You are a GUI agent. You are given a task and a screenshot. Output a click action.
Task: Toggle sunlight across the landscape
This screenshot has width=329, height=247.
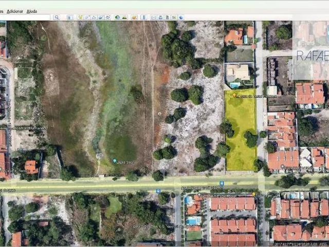point(124,17)
